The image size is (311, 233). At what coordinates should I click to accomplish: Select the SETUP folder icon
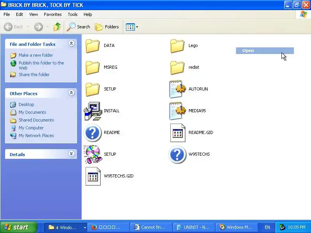click(x=93, y=89)
